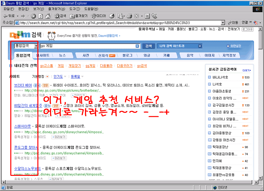
Task: Refresh the page using the Refresh icon
Action: (x=41, y=16)
